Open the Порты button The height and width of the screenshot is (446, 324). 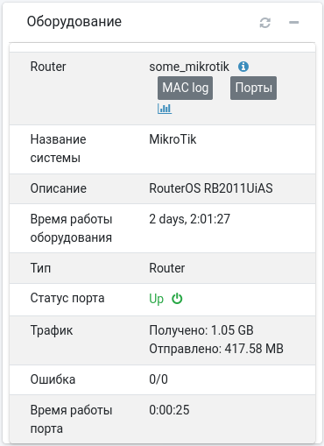tap(253, 88)
